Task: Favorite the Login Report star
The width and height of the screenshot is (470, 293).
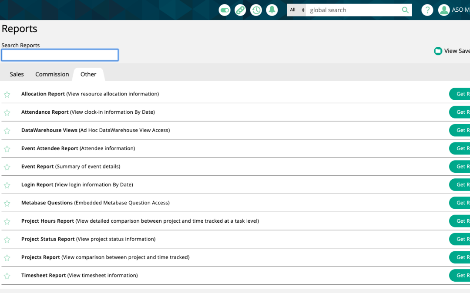Action: coord(7,185)
